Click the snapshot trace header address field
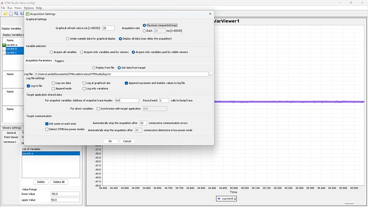Image resolution: width=368 pixels, height=207 pixels. 127,100
